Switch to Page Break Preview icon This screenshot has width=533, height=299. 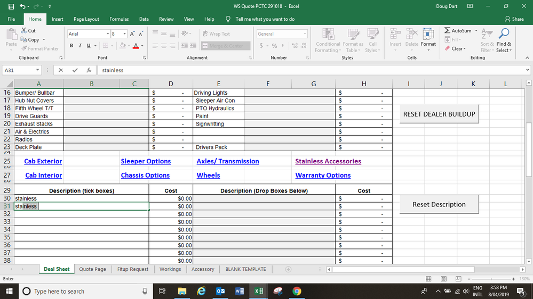[458, 279]
